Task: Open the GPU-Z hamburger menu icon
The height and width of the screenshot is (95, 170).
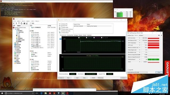Action: pyautogui.click(x=161, y=35)
